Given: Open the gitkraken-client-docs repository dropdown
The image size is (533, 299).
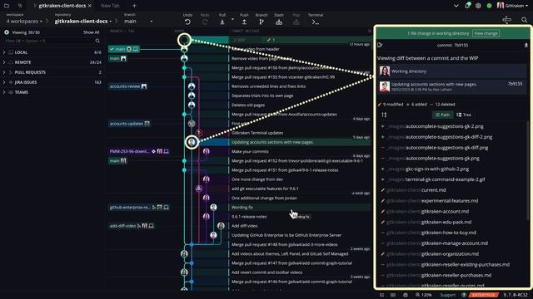Looking at the screenshot, I should (x=83, y=22).
